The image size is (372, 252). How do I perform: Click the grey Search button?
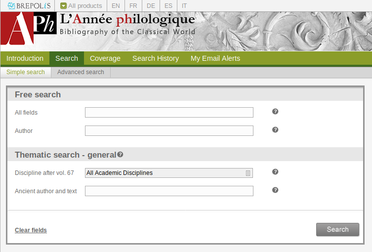coord(337,229)
